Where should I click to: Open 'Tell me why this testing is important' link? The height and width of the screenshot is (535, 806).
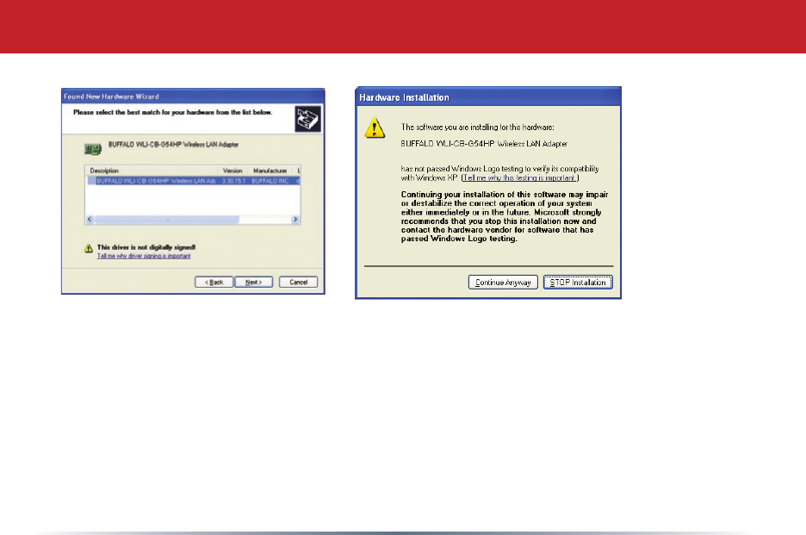pos(519,178)
